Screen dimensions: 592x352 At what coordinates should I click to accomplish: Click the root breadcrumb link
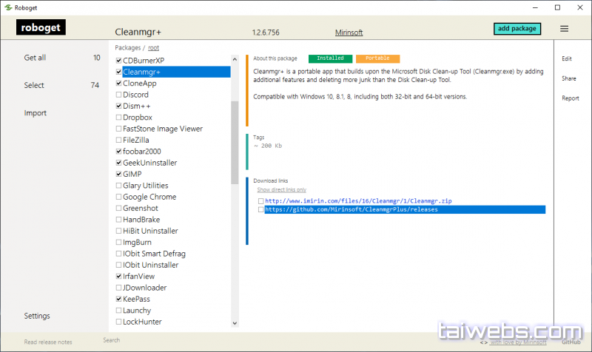154,47
